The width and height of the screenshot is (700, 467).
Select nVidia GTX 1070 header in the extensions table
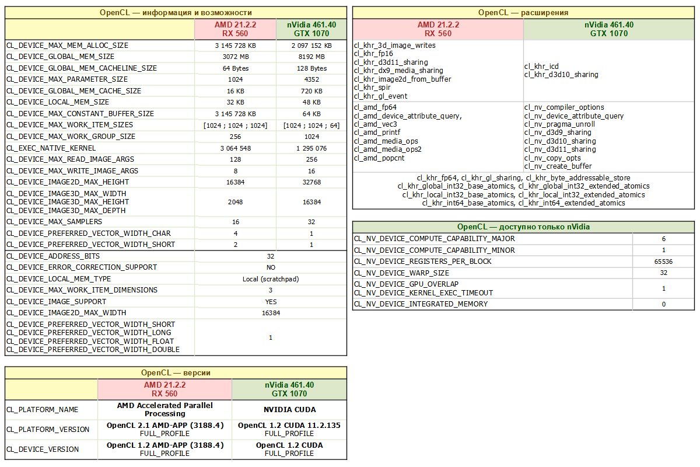click(x=609, y=29)
